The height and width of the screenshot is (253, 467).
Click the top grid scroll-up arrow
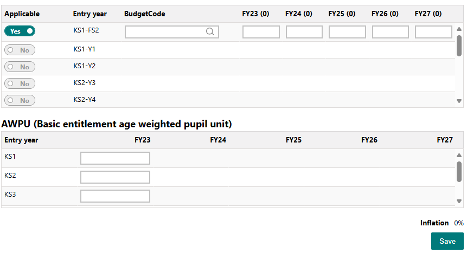point(459,29)
